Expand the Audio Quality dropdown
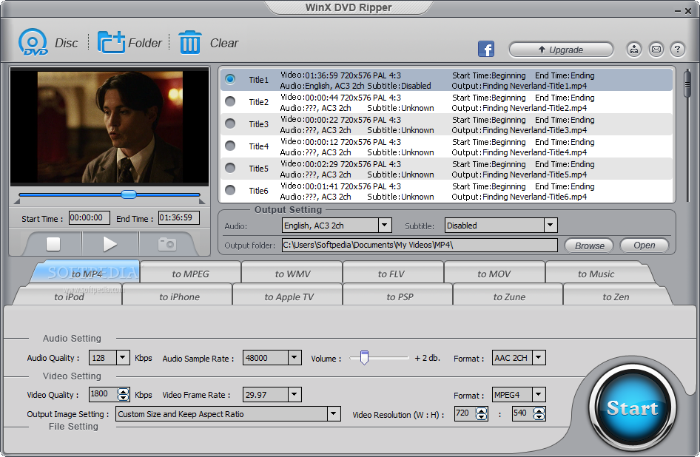700x457 pixels. coord(123,357)
